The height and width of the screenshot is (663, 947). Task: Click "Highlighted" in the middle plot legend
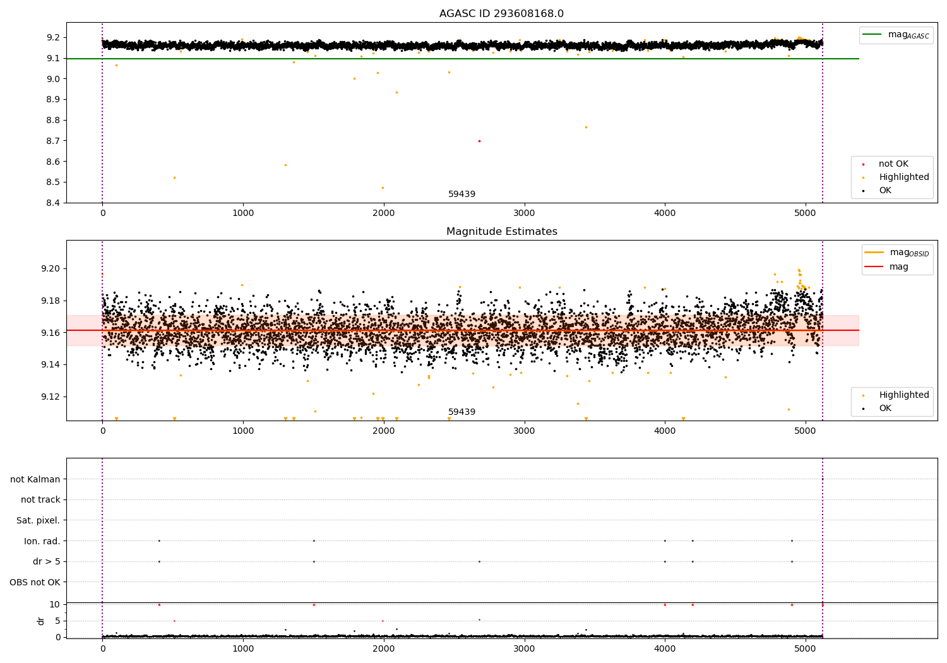coord(895,395)
